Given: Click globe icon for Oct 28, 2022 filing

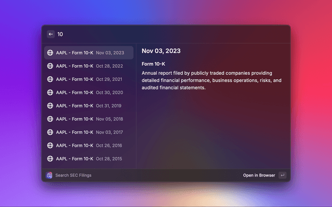Looking at the screenshot, I should tap(50, 66).
